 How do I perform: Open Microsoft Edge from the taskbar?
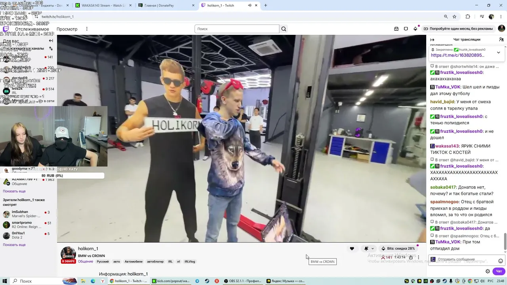[93, 281]
